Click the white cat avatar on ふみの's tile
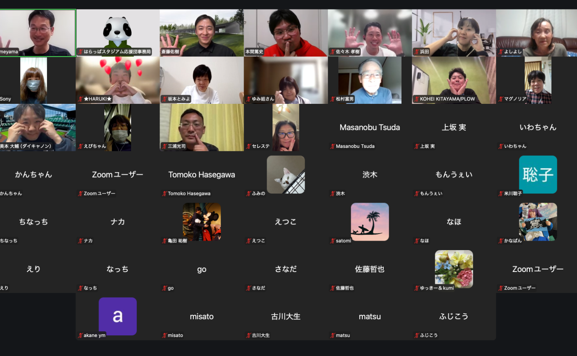This screenshot has height=356, width=577. point(286,174)
